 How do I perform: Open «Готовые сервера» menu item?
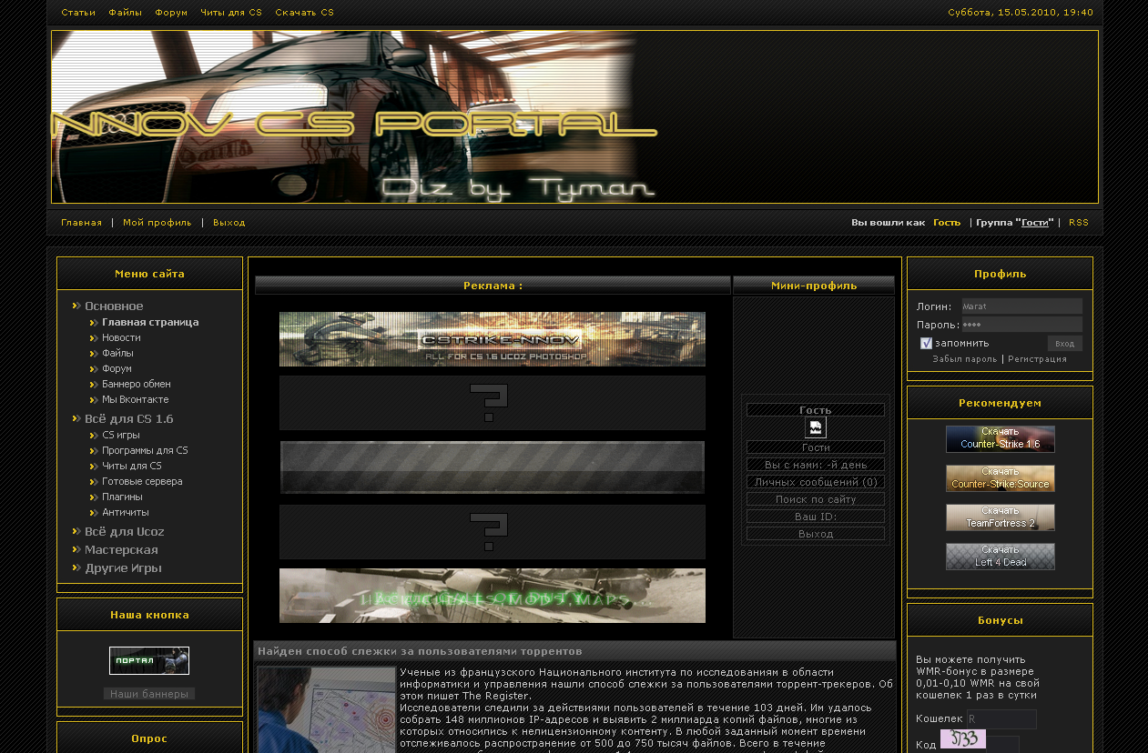tap(142, 482)
